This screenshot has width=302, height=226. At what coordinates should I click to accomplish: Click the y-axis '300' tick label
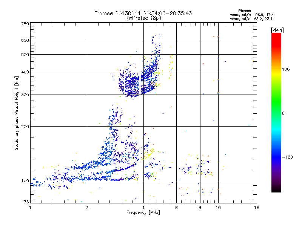(25, 95)
